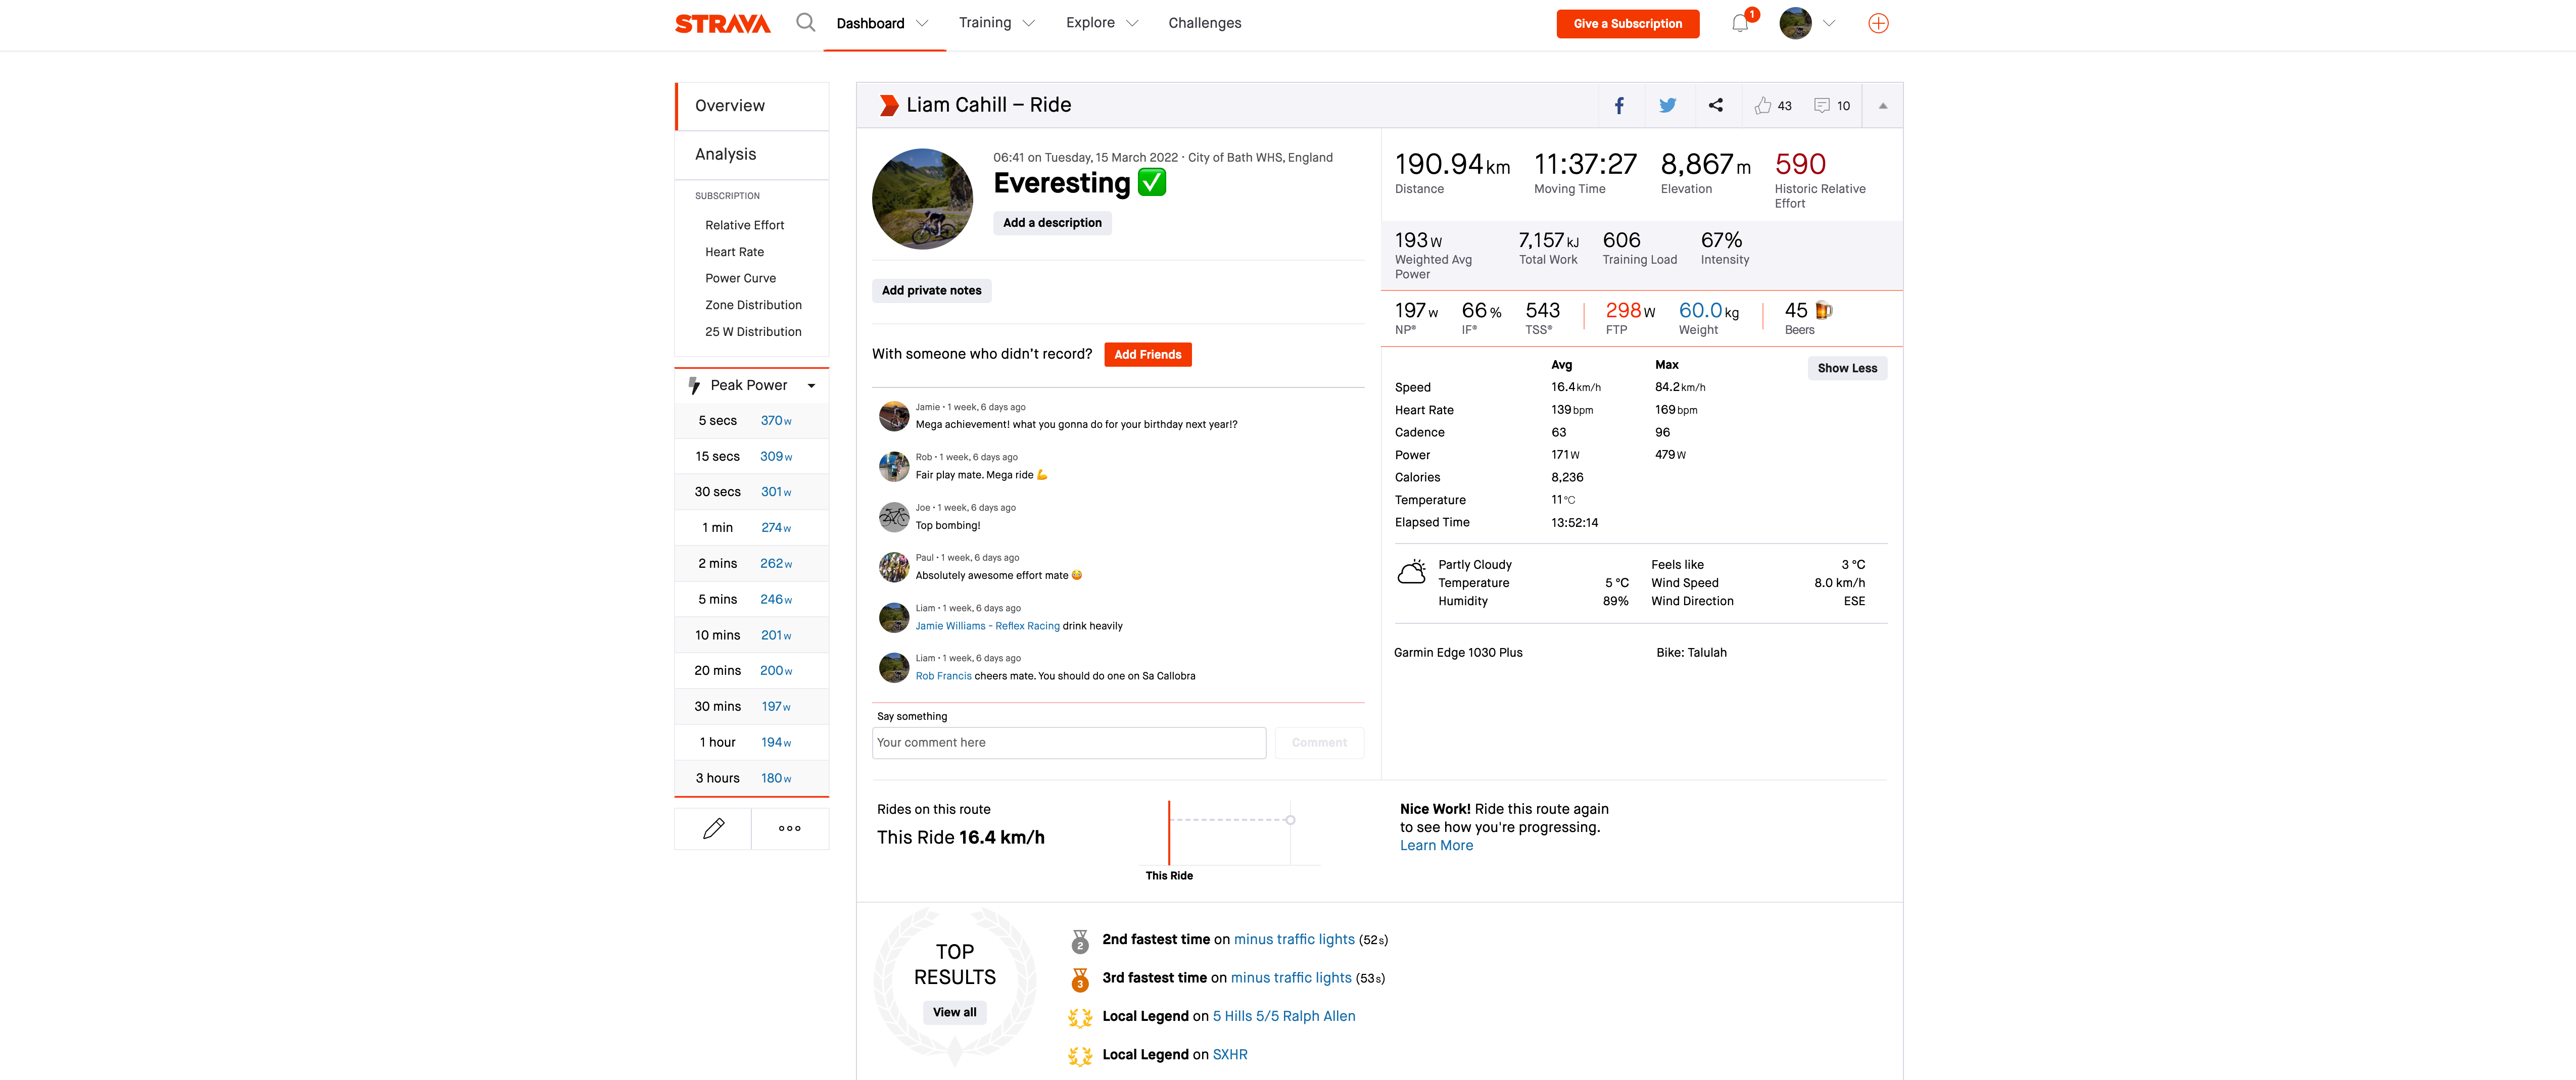The width and height of the screenshot is (2576, 1080).
Task: Click Add a description button
Action: (x=1052, y=223)
